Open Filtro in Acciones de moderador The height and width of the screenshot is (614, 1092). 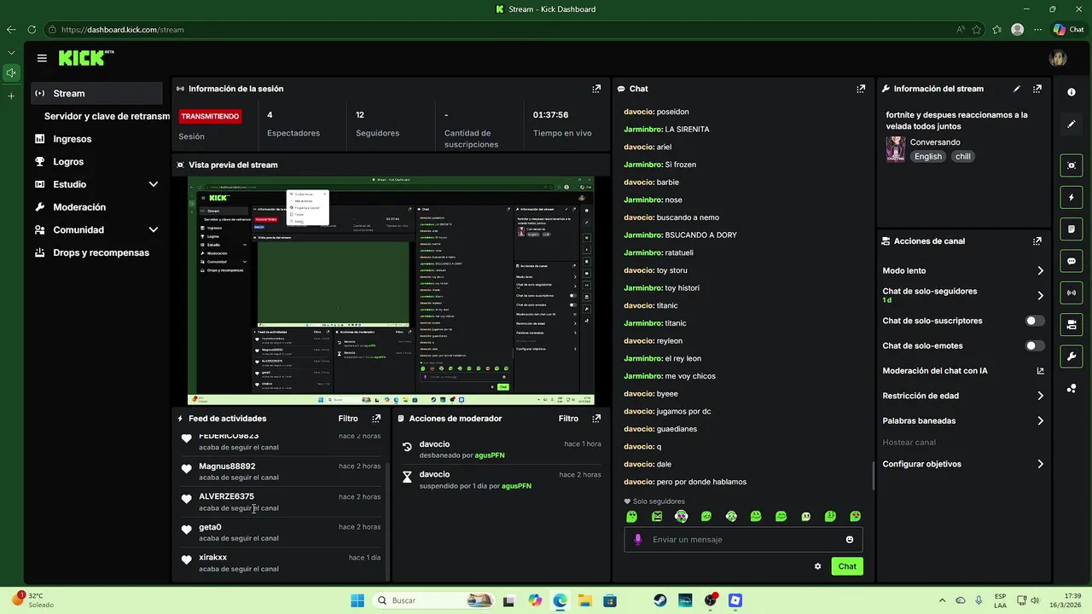point(568,419)
